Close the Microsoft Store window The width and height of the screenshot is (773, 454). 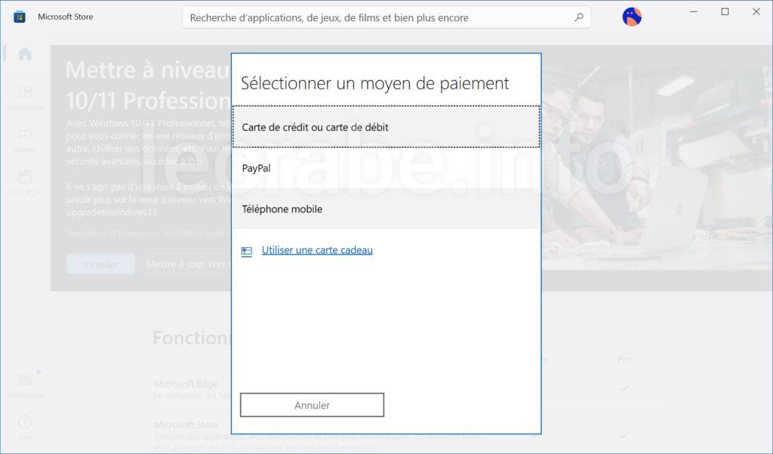click(x=756, y=12)
